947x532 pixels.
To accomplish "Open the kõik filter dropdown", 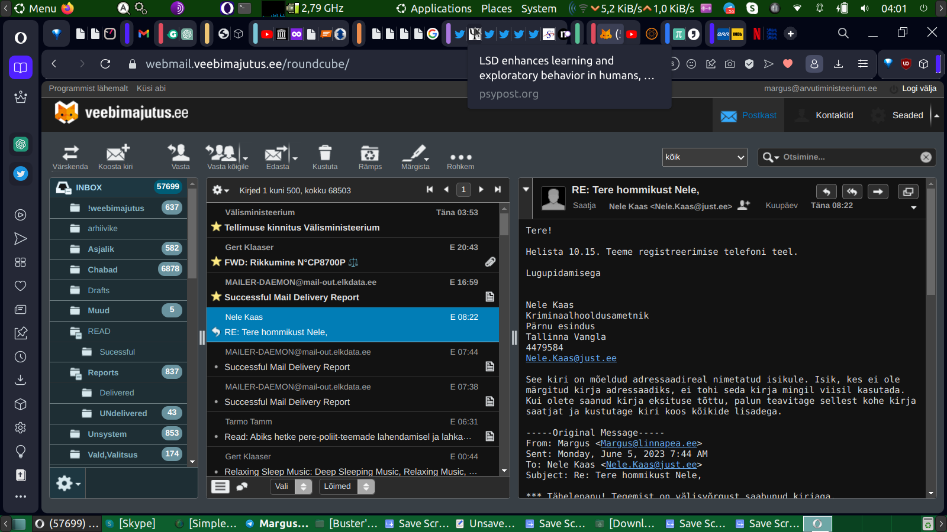I will [704, 157].
